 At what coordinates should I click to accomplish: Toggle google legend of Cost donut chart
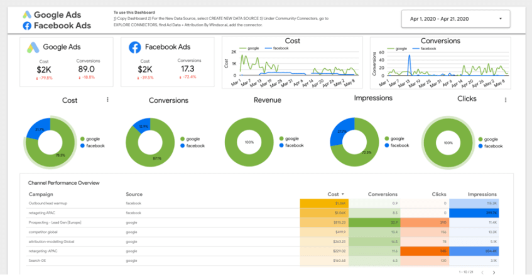pos(90,139)
